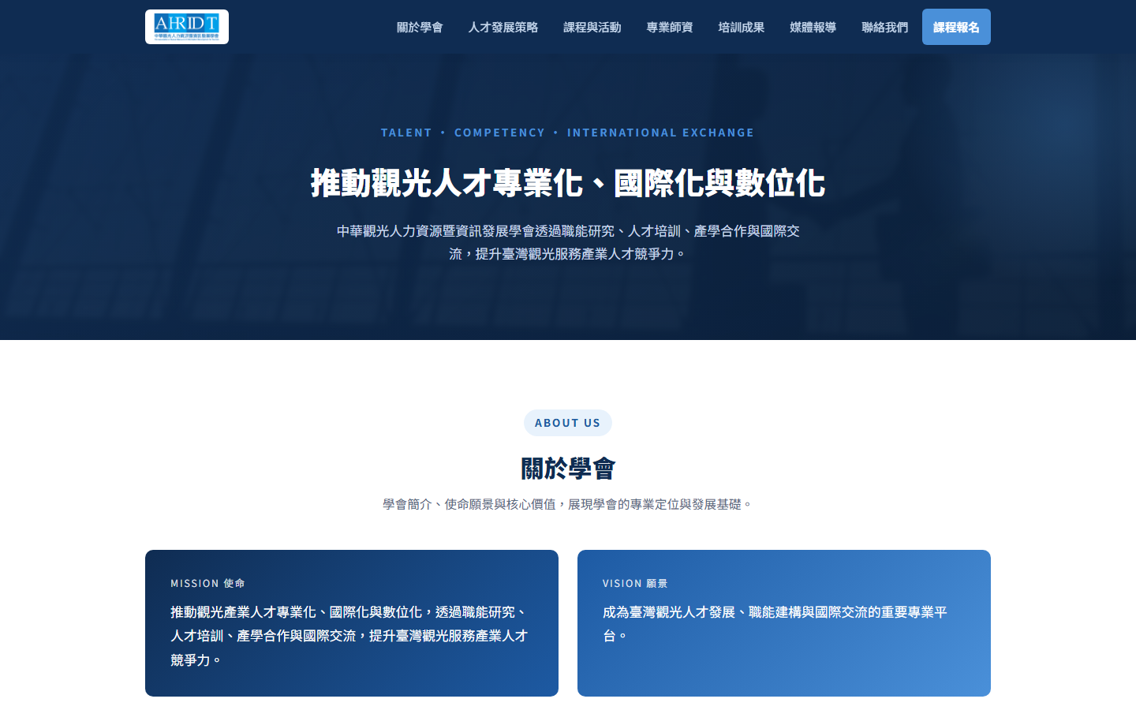Screen dimensions: 1136x710
Task: Click subtitle text 學會簡介、使命願景與核心價值
Action: coord(568,504)
